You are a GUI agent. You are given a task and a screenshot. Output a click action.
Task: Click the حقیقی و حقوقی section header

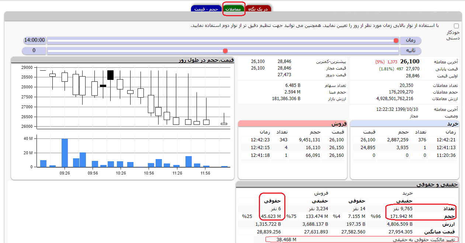(347, 184)
